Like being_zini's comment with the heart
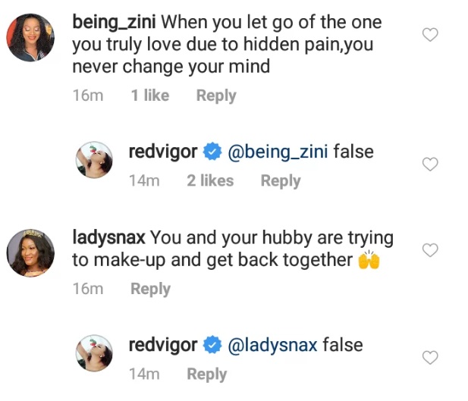Viewport: 468px width, 401px height. [x=430, y=35]
